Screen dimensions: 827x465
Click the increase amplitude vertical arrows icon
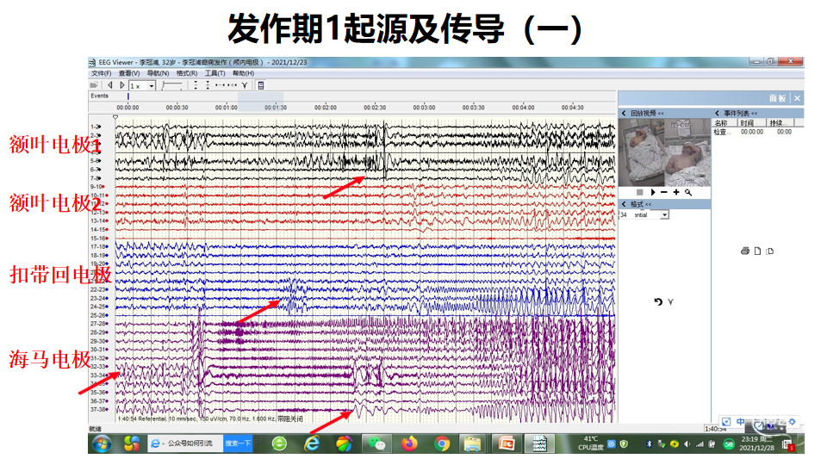click(x=208, y=85)
